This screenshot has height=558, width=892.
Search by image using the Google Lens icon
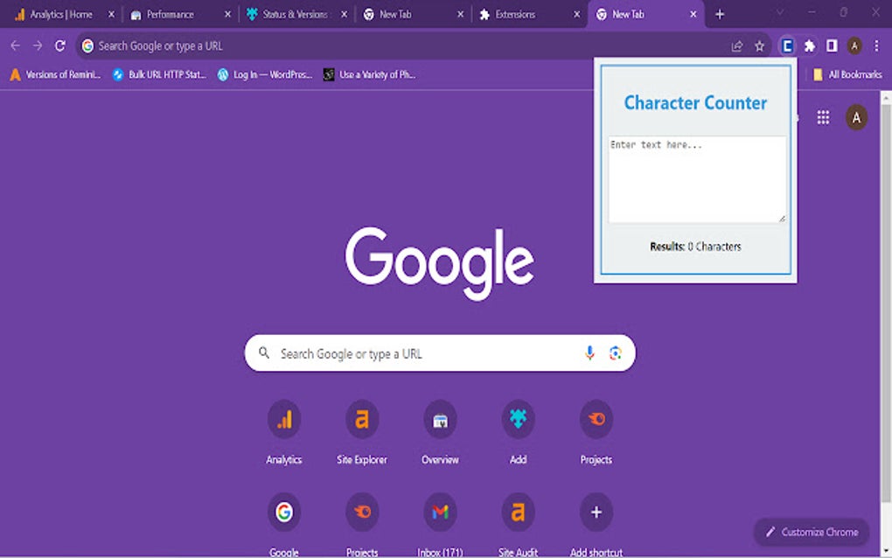[615, 353]
